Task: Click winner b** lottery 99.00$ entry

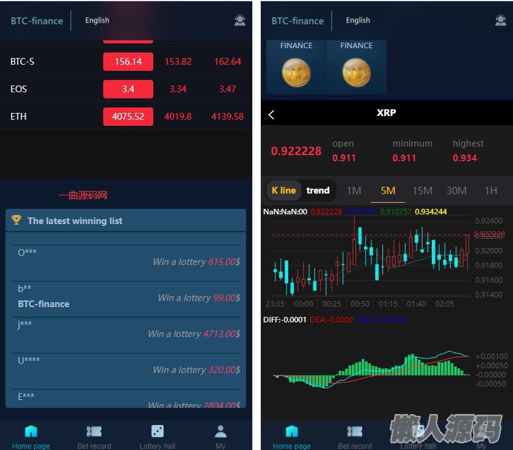Action: pos(126,299)
